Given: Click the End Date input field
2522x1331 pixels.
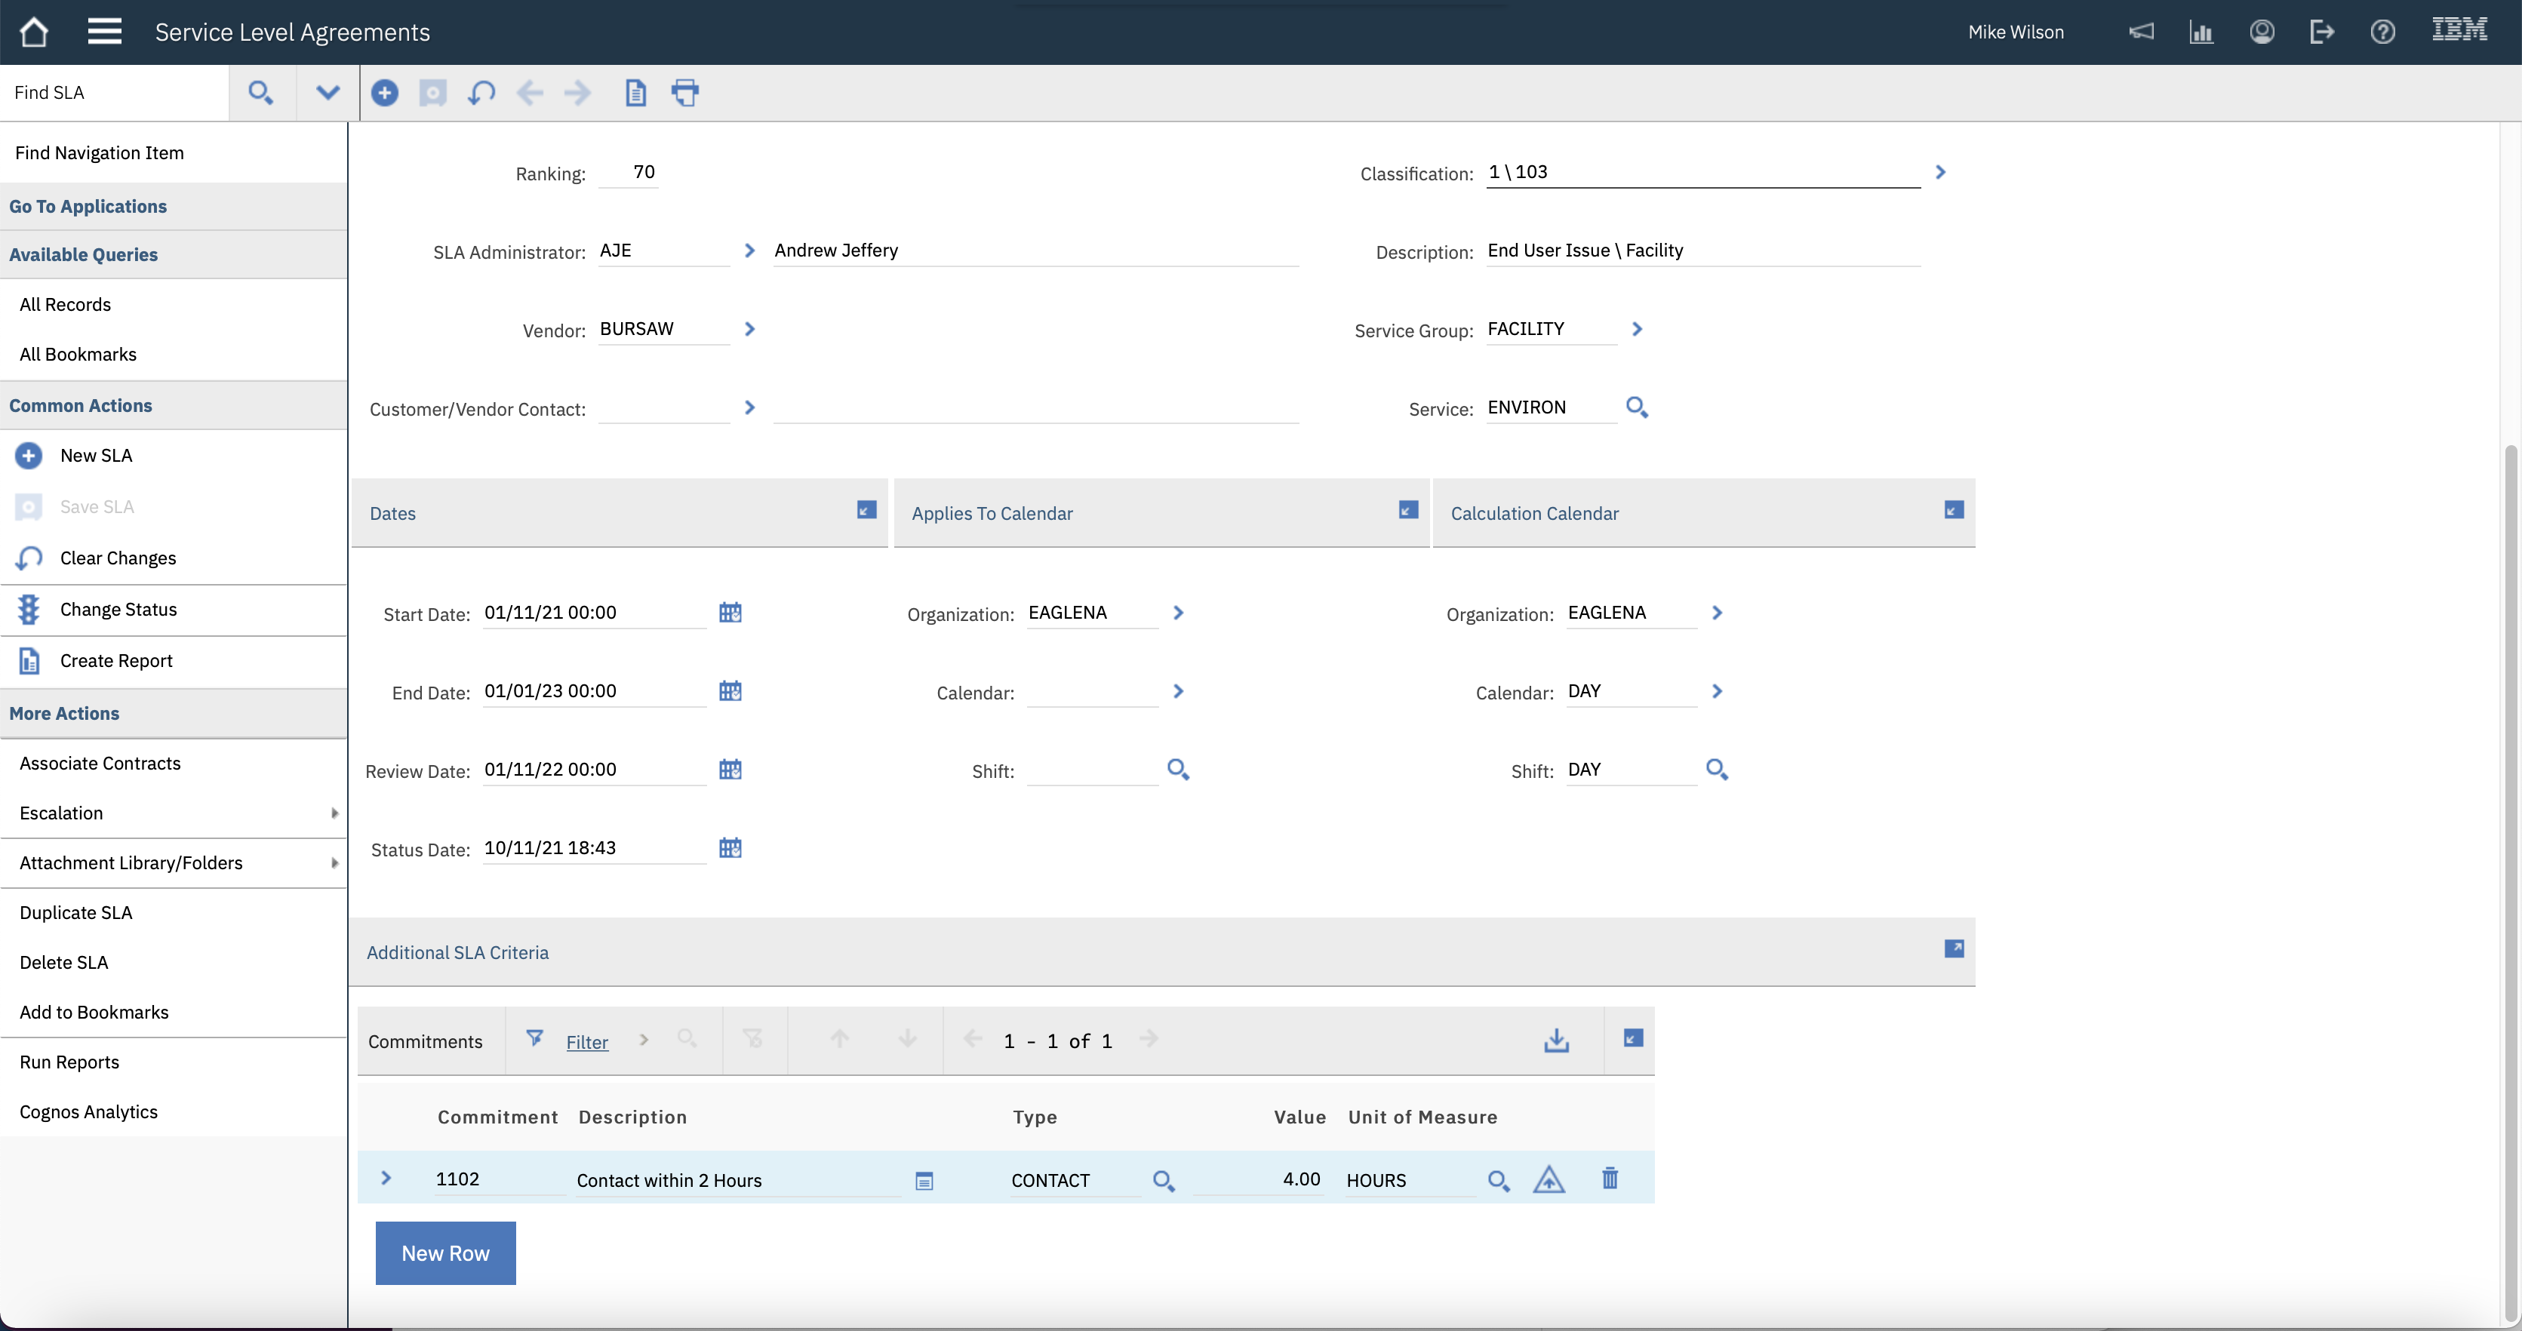Looking at the screenshot, I should (592, 691).
